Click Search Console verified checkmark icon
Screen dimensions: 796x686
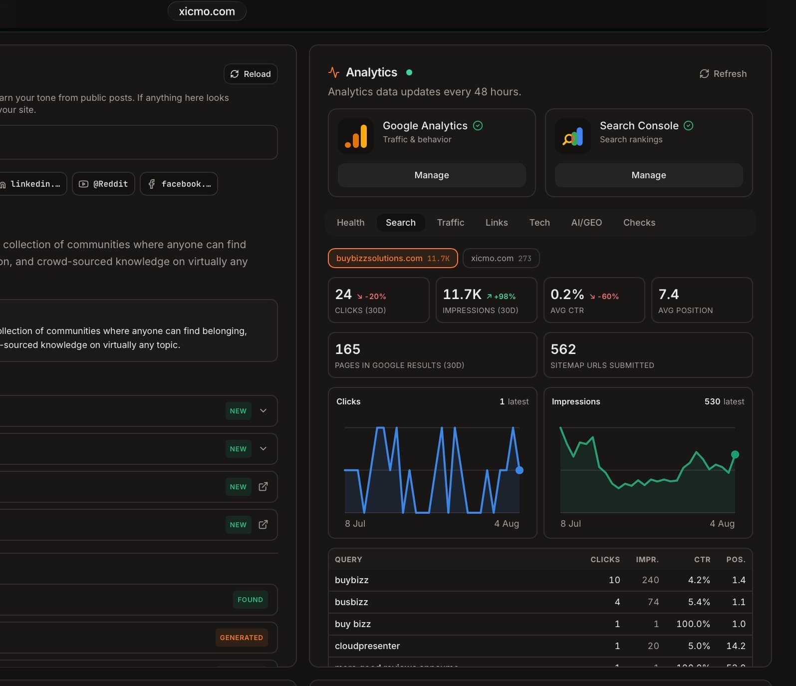point(689,126)
